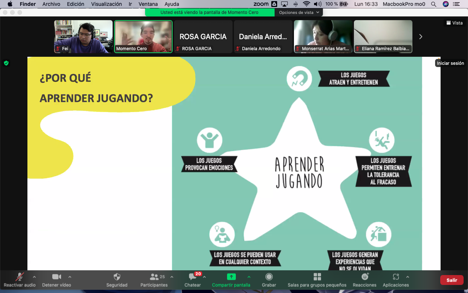
Task: Click the 'LOS JUEGOS ATRAEN Y ENTRETIENEN' label
Action: tap(354, 79)
